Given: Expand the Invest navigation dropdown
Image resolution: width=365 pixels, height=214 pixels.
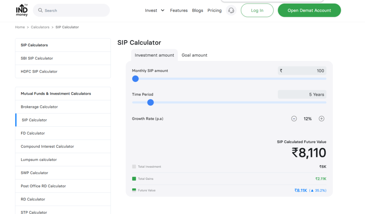Looking at the screenshot, I should click(x=154, y=10).
